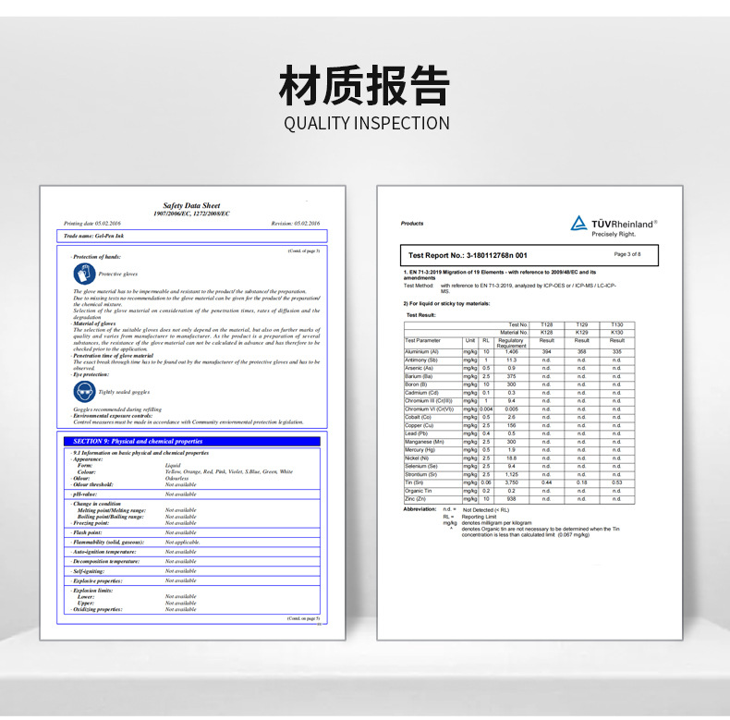Select the 'Copper (Cu)' table row label
730x720 pixels.
420,426
